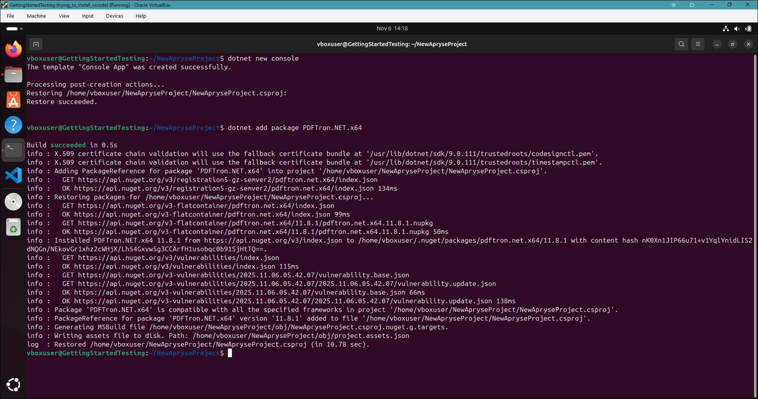
Task: Click the network icon in top bar
Action: 725,28
